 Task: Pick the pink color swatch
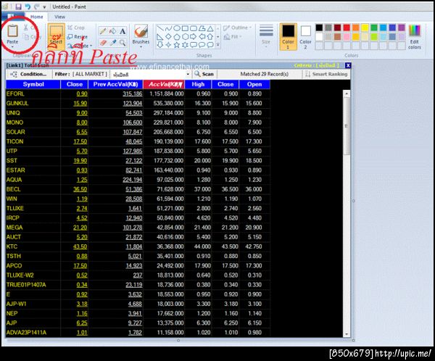tap(347, 37)
